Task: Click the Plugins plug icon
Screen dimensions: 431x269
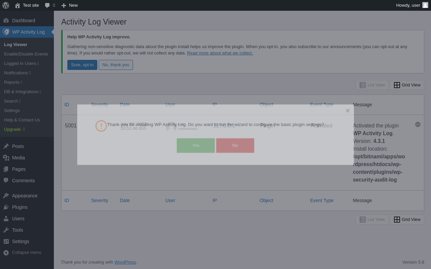Action: point(6,207)
